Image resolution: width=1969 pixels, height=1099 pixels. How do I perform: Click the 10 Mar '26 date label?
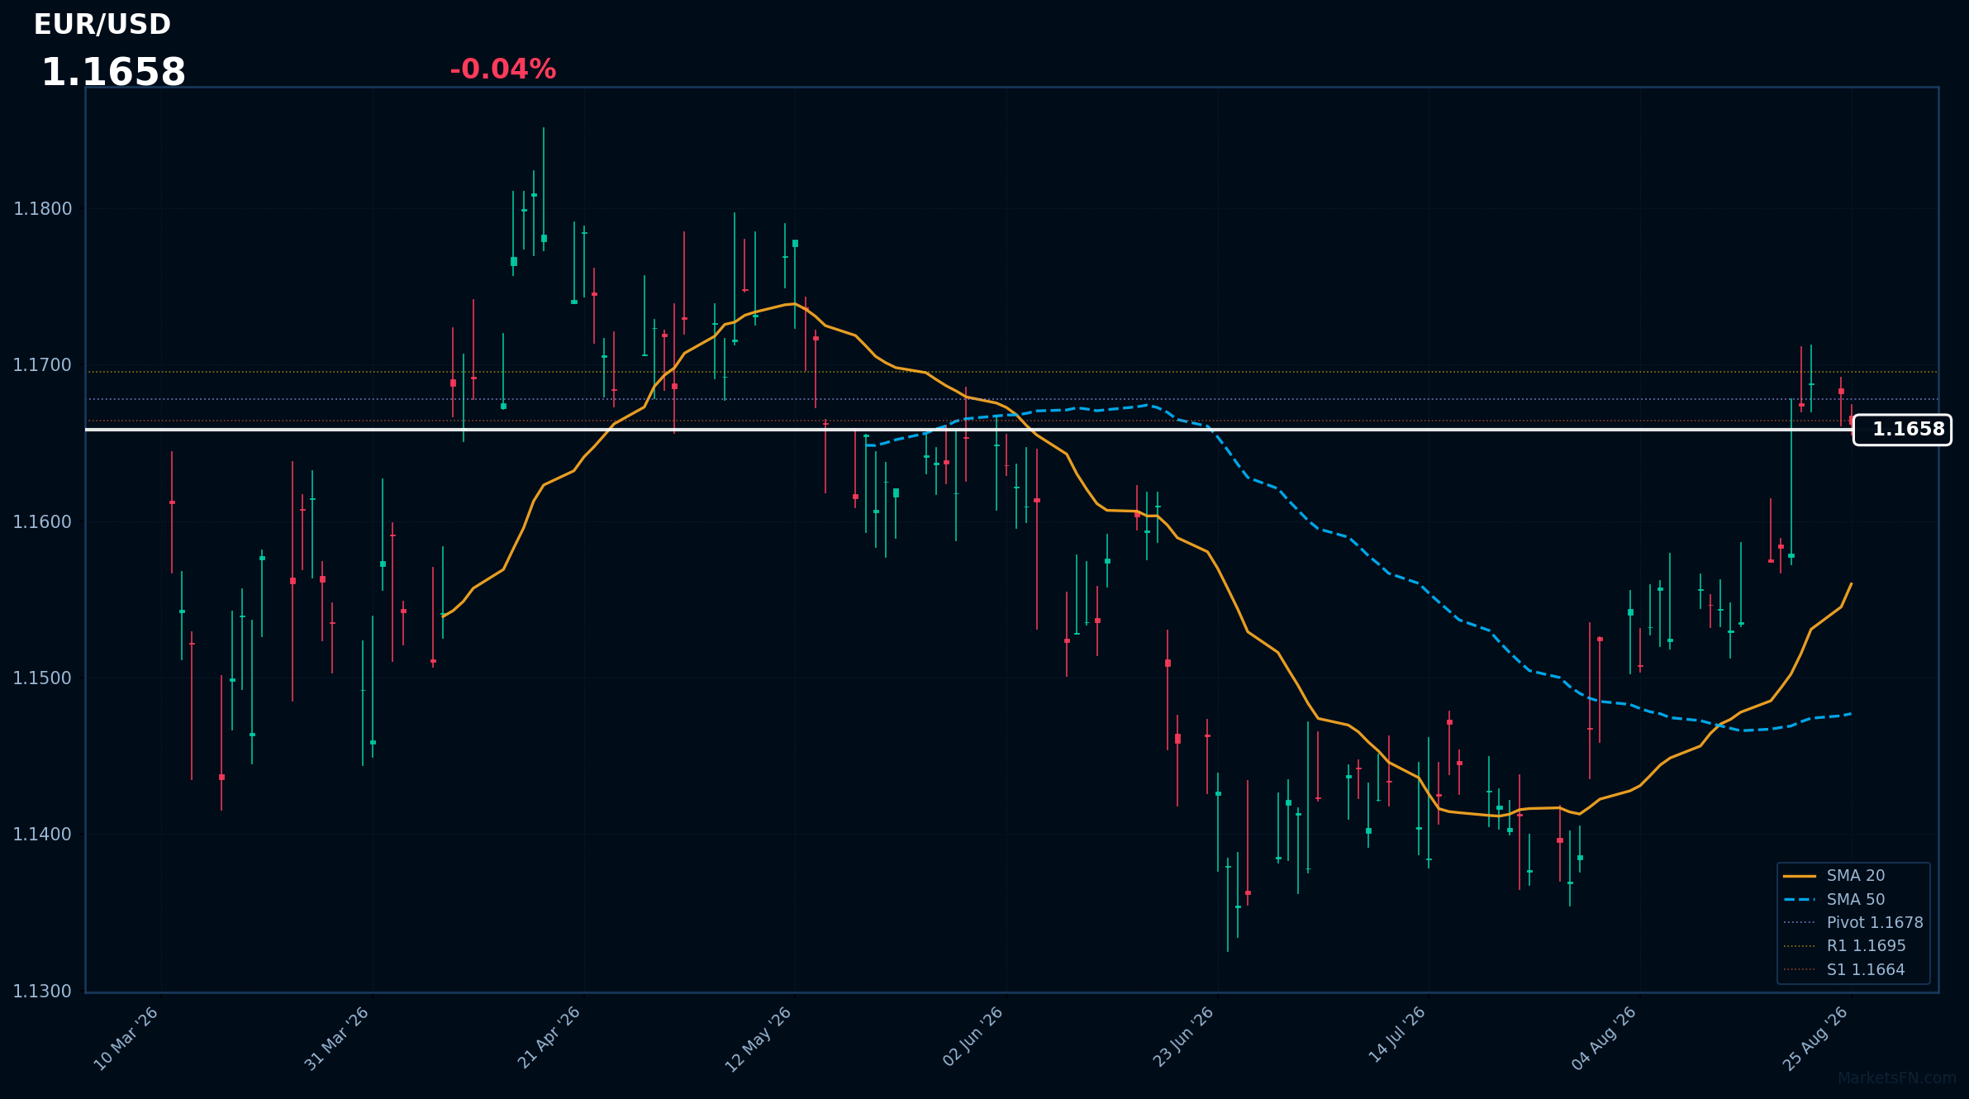coord(126,1039)
